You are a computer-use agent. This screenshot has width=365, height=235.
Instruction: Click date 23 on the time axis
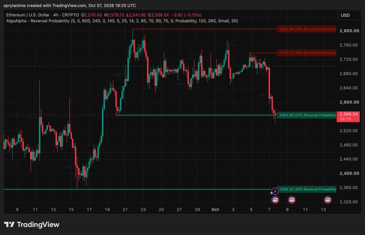click(x=143, y=209)
